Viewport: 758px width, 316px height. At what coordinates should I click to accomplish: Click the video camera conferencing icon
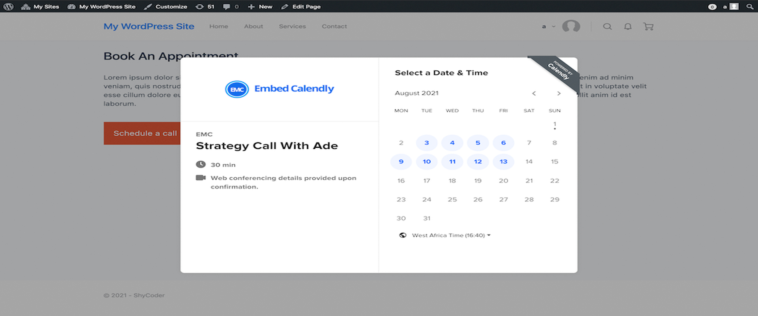tap(201, 178)
